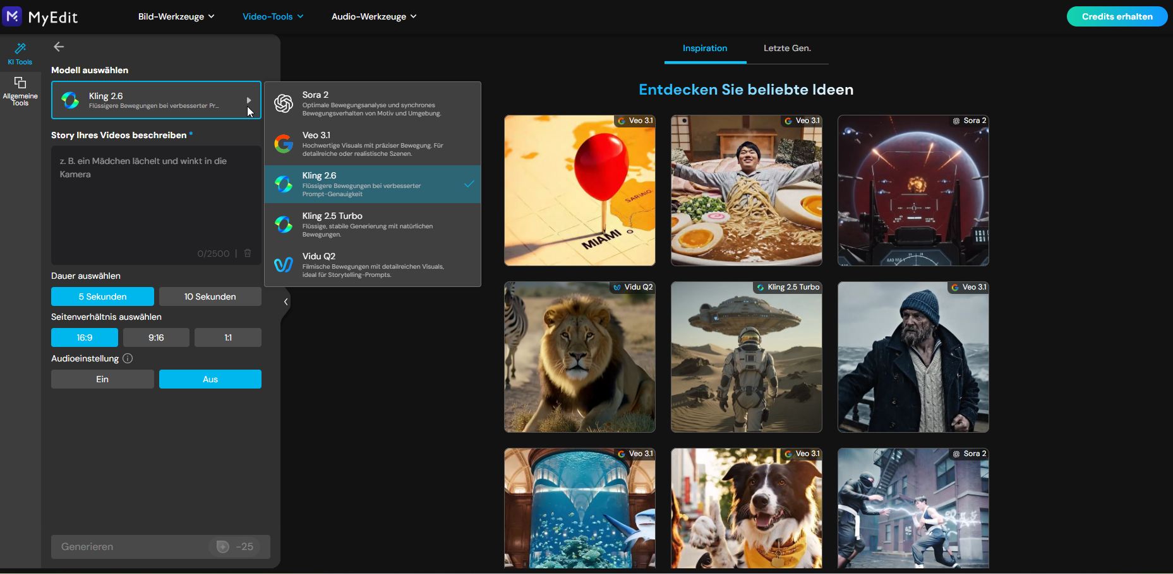This screenshot has width=1173, height=574.
Task: Go back with the arrow icon
Action: click(59, 47)
